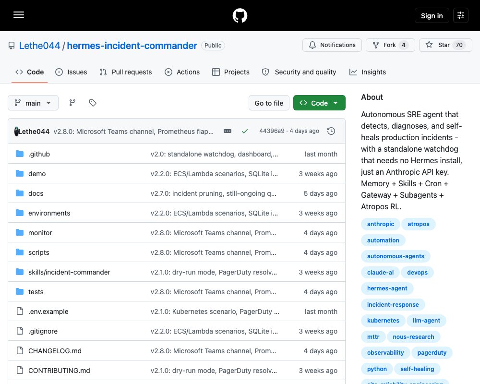Open the atropos topic tag

coord(419,224)
